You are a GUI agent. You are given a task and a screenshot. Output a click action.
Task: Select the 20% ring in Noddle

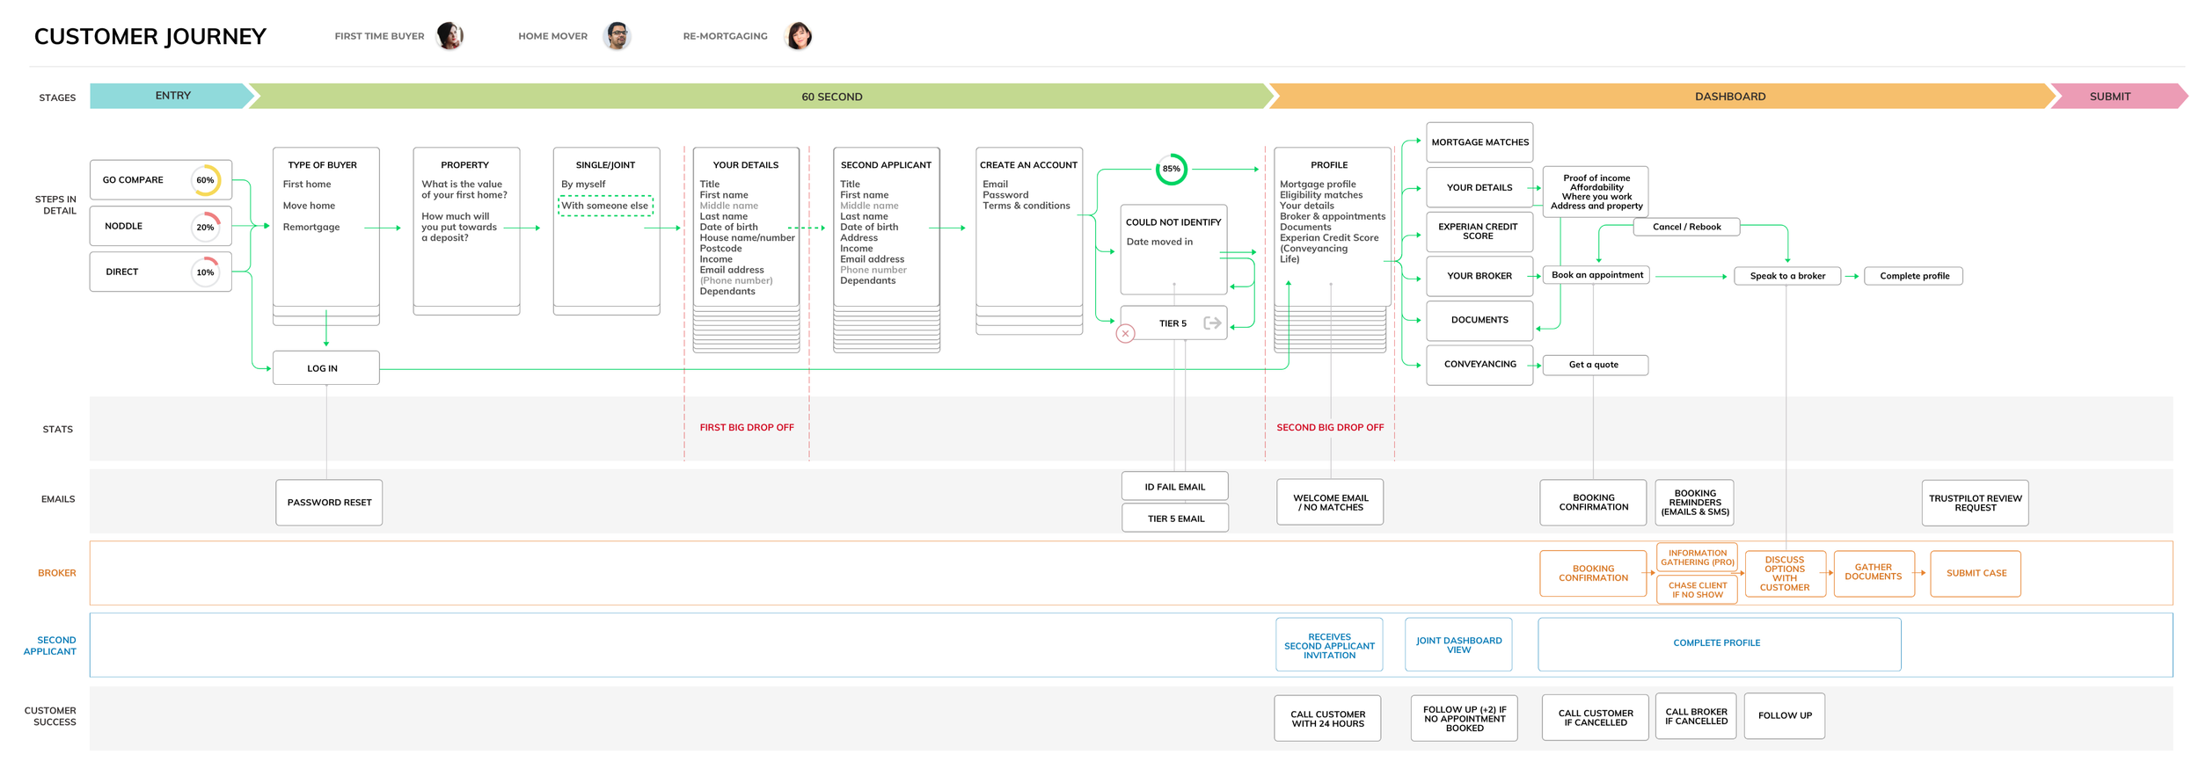[205, 227]
